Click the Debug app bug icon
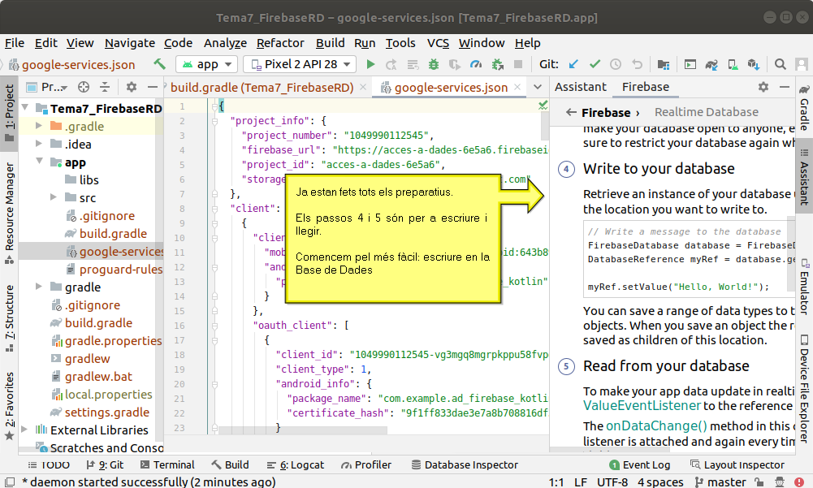Viewport: 813px width, 488px height. tap(434, 64)
